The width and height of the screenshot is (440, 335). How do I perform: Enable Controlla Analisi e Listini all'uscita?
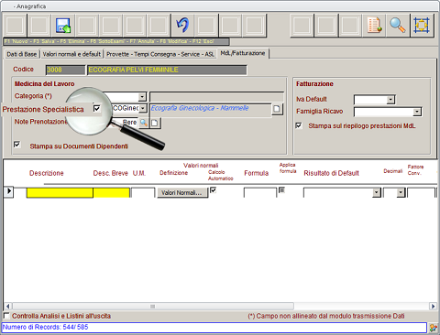pyautogui.click(x=6, y=316)
